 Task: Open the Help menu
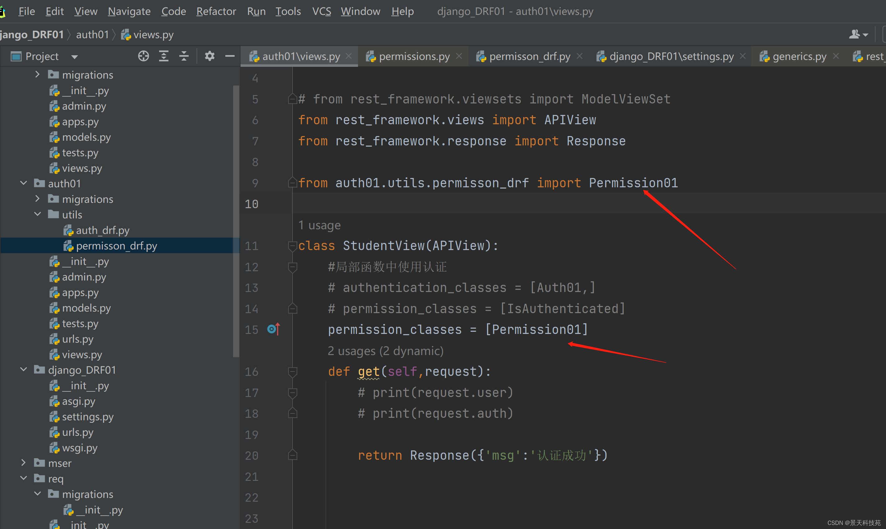coord(402,11)
